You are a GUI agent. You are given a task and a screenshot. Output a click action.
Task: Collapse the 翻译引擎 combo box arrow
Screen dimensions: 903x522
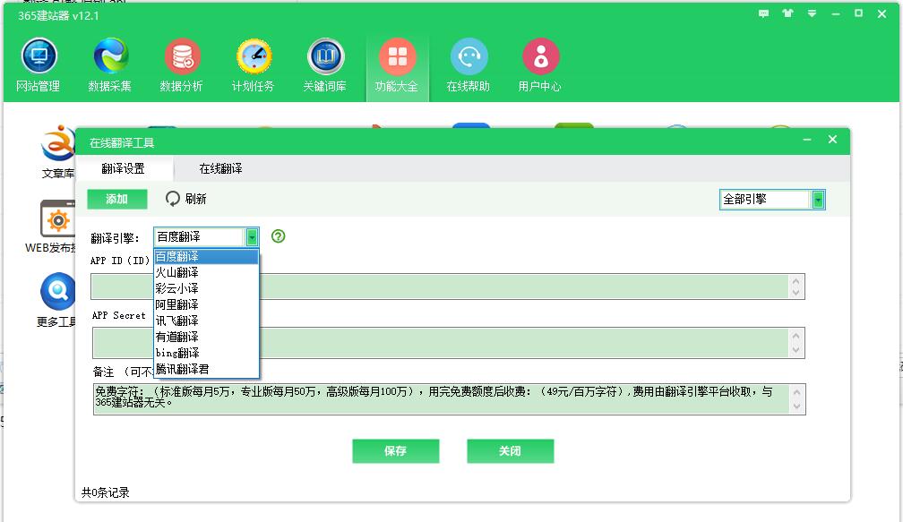pyautogui.click(x=252, y=236)
